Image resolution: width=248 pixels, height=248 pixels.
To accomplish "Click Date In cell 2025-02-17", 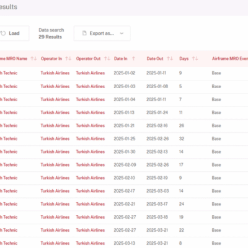I will click(124, 191).
